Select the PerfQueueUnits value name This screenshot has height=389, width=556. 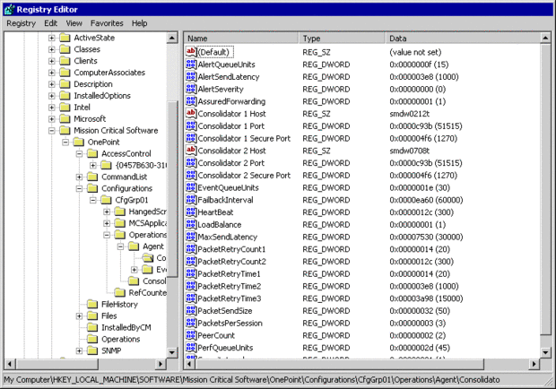click(x=225, y=348)
